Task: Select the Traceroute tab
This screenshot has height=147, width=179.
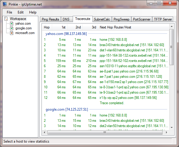Action: coord(83,19)
